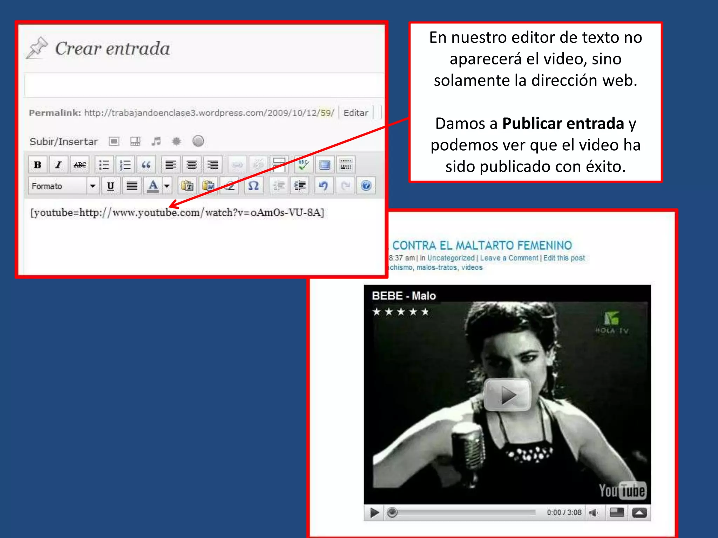Add a video via Subir/Insertar
The image size is (718, 538).
click(x=135, y=141)
